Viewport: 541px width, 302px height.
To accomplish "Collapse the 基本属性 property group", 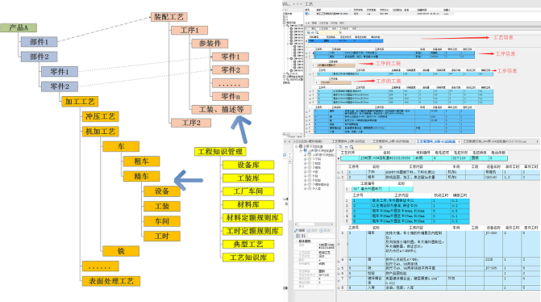I will pyautogui.click(x=296, y=241).
